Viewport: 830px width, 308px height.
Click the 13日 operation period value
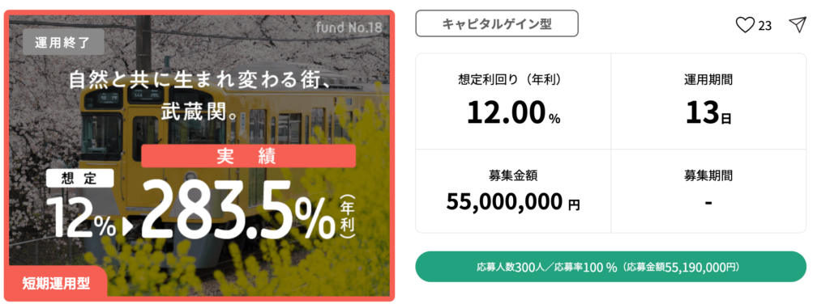tap(708, 113)
